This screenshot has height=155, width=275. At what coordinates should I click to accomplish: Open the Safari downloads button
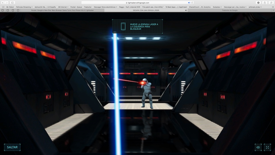pyautogui.click(x=258, y=3)
